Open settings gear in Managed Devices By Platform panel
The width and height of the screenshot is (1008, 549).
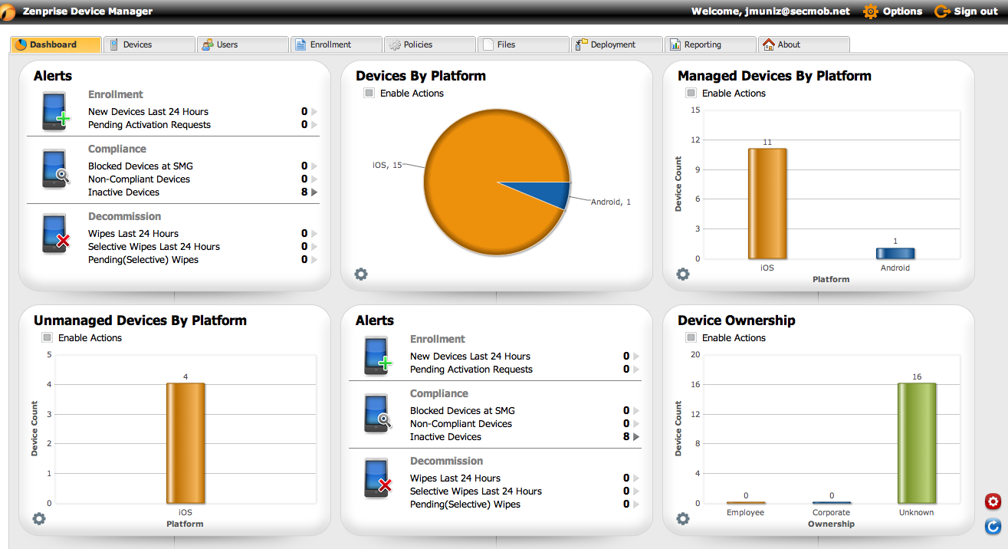point(683,274)
